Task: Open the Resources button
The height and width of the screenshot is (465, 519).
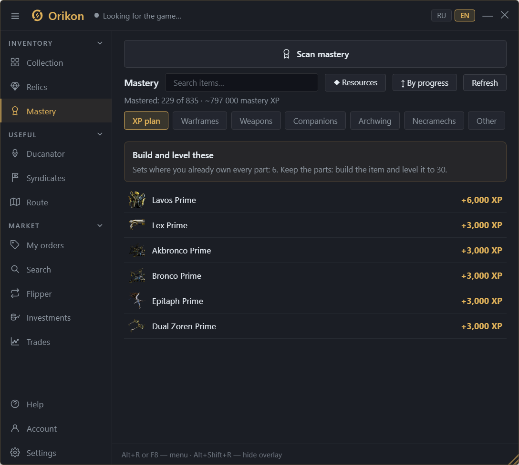Action: coord(355,82)
